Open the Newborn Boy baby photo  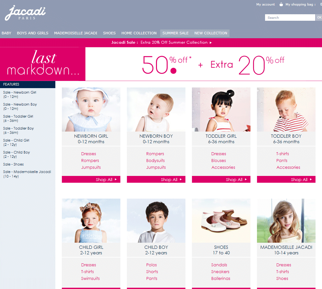point(156,110)
